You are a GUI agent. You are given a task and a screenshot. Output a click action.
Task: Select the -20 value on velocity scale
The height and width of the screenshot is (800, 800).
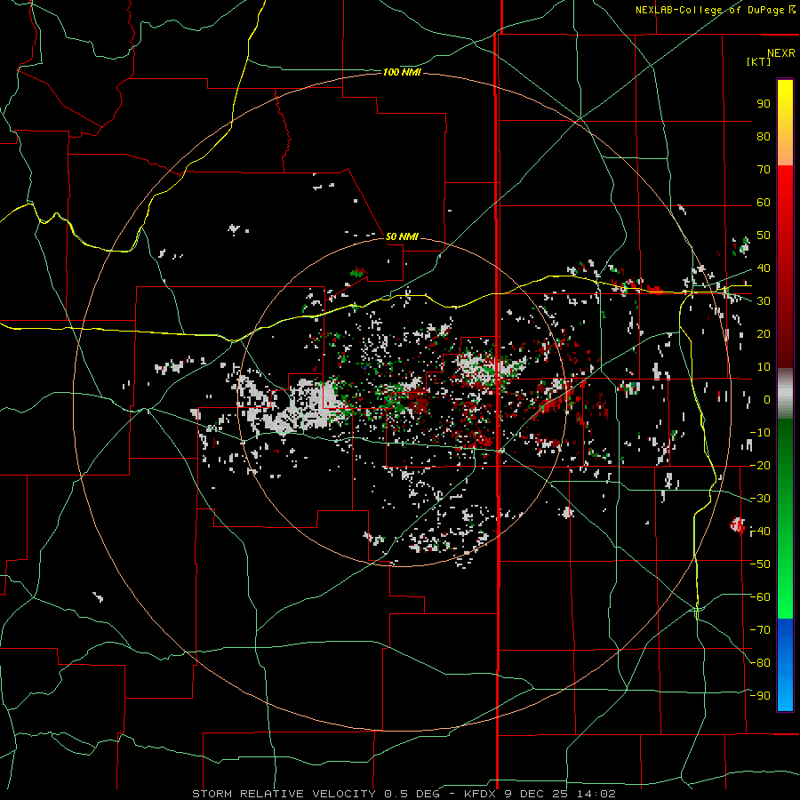[760, 465]
